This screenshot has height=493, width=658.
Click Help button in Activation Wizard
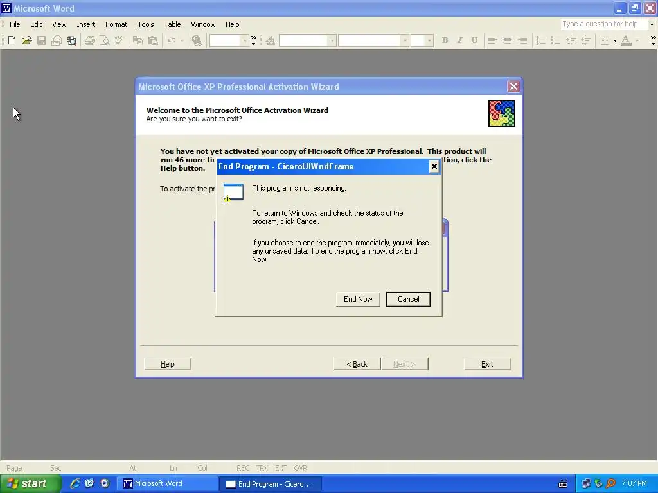coord(168,364)
